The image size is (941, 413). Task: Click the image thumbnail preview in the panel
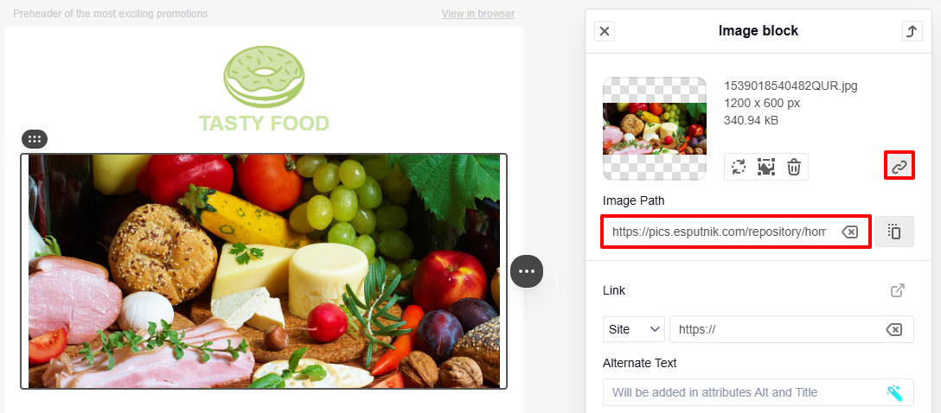tap(655, 129)
